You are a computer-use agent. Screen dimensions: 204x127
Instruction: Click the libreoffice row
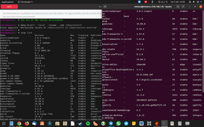[51, 111]
